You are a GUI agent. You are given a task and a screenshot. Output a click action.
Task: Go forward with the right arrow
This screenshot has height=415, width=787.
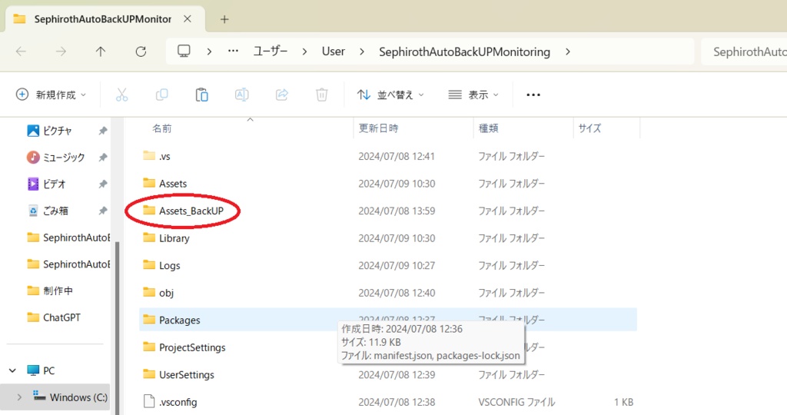(61, 51)
